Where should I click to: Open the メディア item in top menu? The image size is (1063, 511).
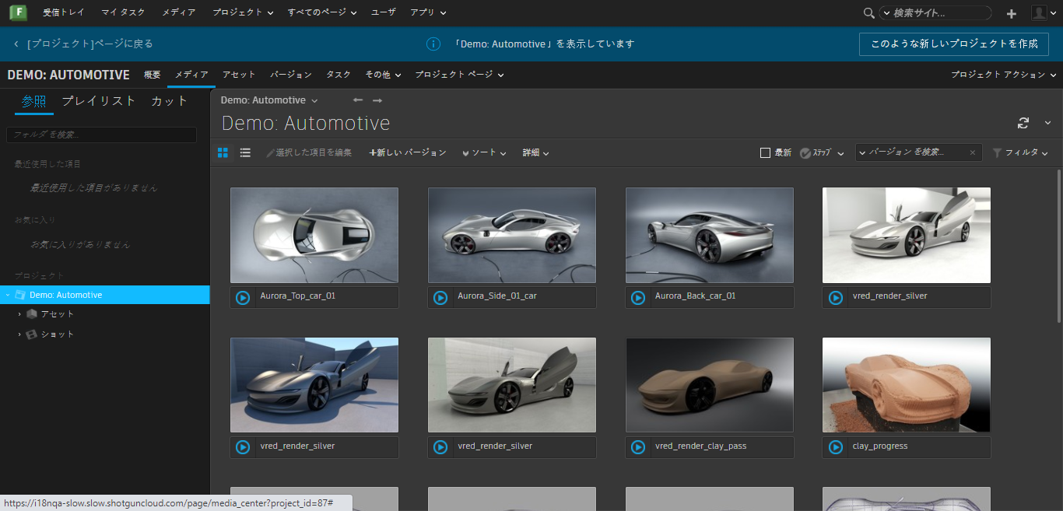[179, 12]
